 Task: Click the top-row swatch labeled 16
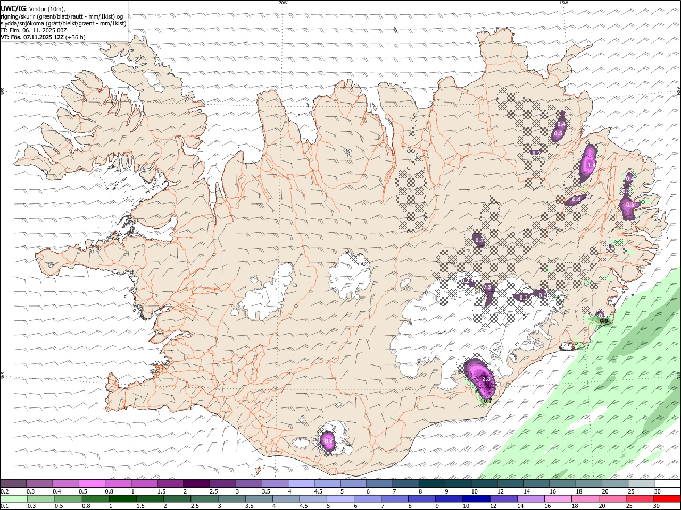click(562, 483)
